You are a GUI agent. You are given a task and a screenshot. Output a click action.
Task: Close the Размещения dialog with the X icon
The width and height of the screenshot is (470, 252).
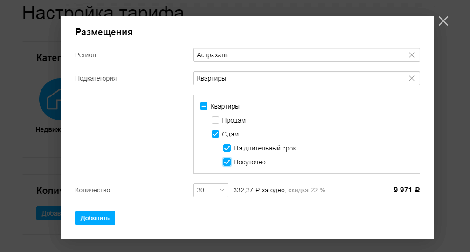click(443, 21)
